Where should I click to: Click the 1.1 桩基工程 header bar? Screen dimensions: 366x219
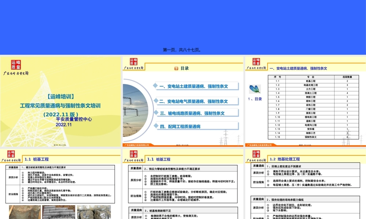click(37, 159)
